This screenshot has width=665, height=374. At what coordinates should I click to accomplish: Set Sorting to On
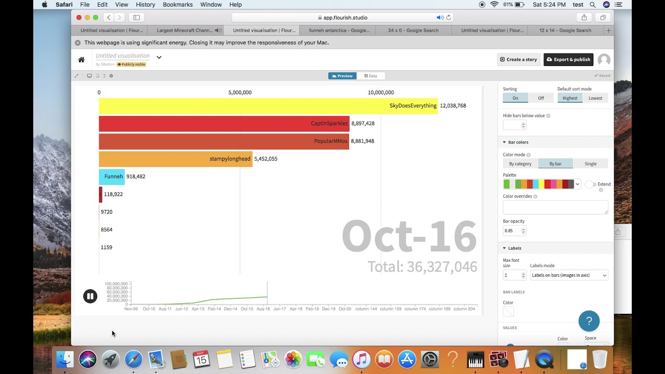(x=515, y=98)
